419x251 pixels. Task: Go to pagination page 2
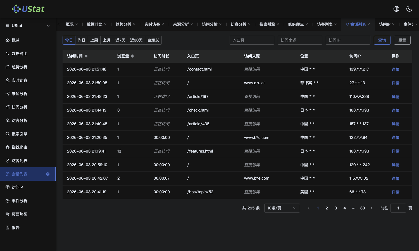click(x=327, y=208)
